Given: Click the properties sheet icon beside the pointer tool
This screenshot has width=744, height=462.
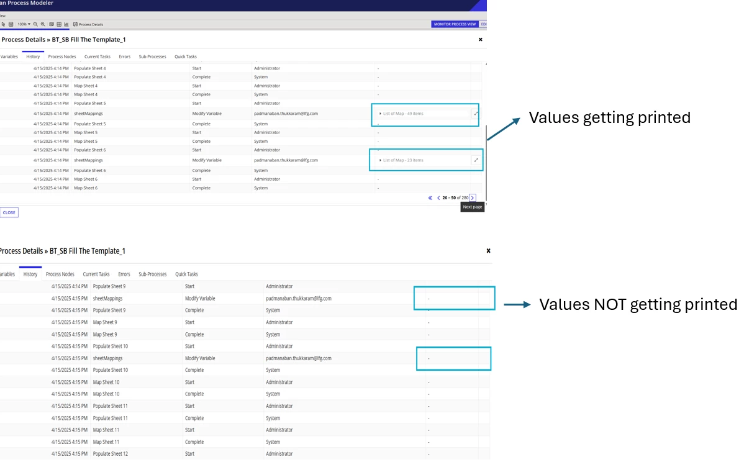Looking at the screenshot, I should click(x=11, y=24).
